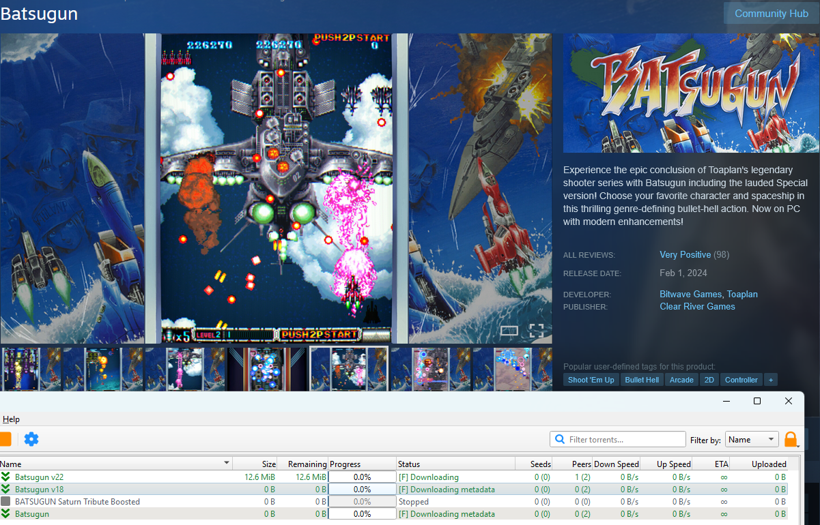
Task: Open developer Bitwave Games link
Action: 690,295
